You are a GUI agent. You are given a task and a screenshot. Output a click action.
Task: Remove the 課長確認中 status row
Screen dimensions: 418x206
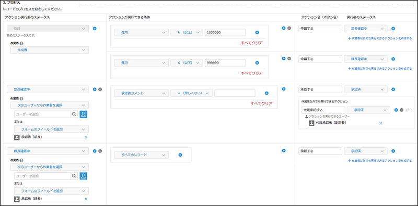tap(100, 151)
